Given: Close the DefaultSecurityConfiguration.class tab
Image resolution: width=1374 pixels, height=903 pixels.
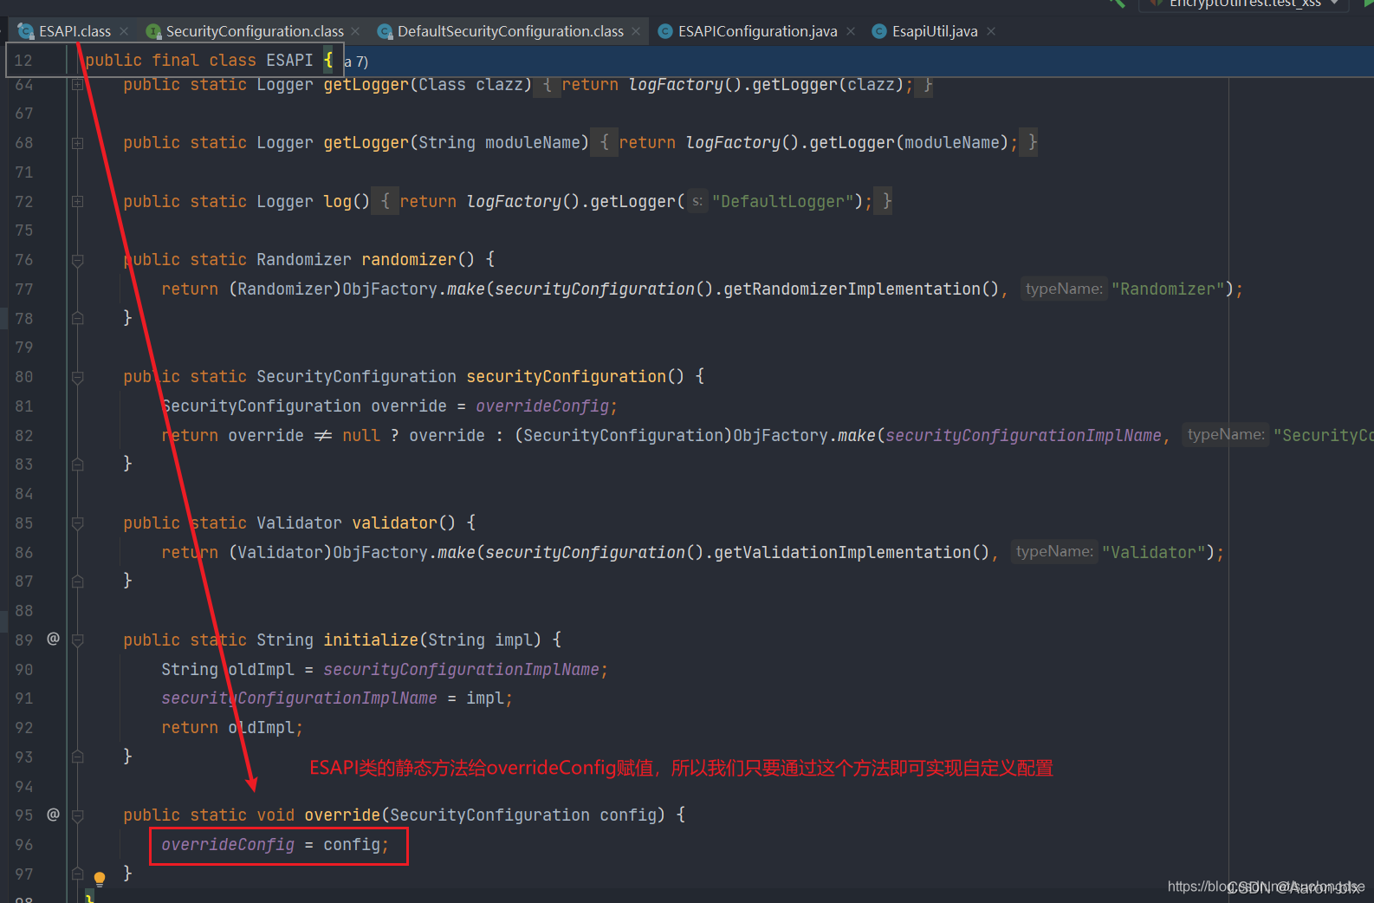Looking at the screenshot, I should pos(636,31).
